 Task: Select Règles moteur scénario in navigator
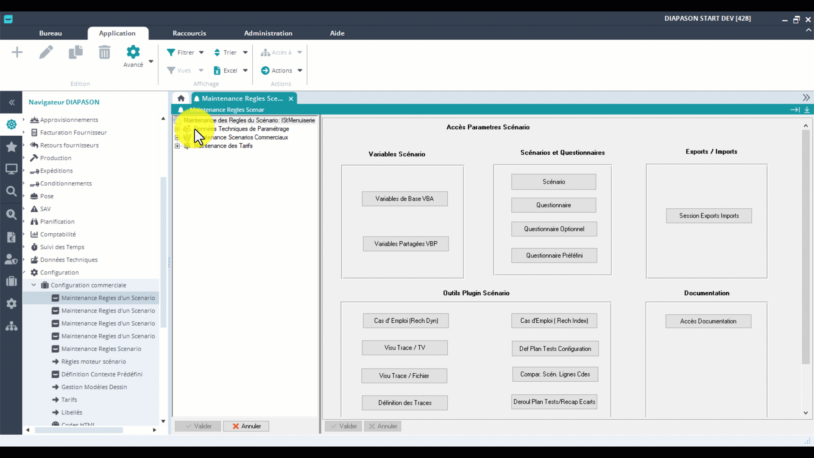pos(93,361)
